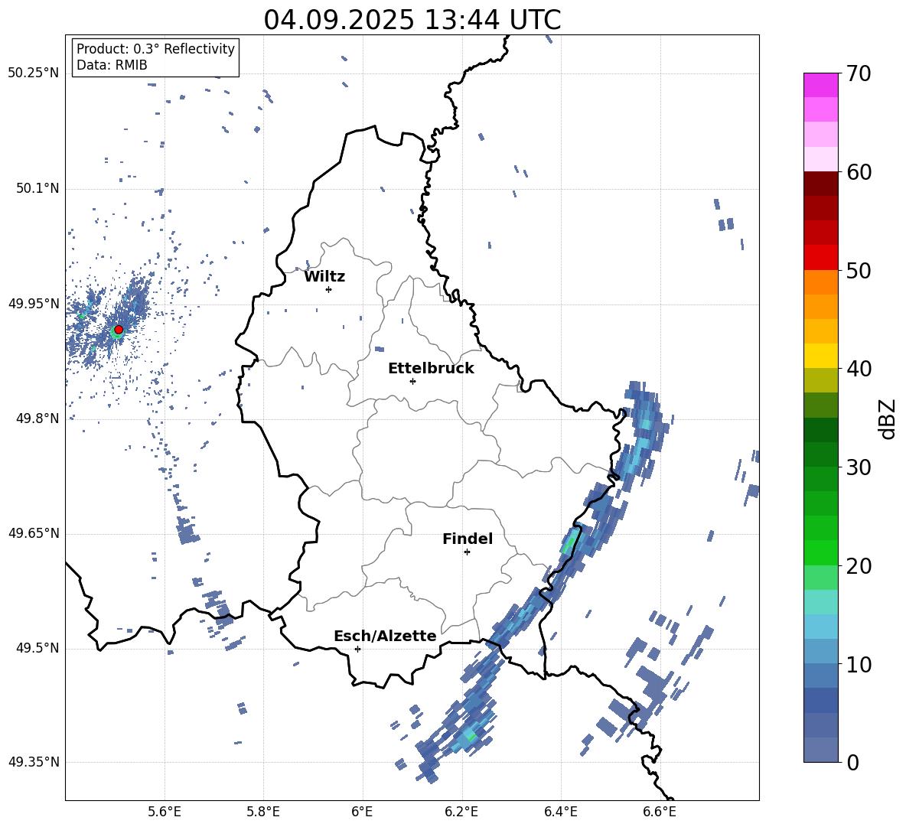The height and width of the screenshot is (827, 906).
Task: Click the 6°E longitude label
Action: (x=362, y=812)
